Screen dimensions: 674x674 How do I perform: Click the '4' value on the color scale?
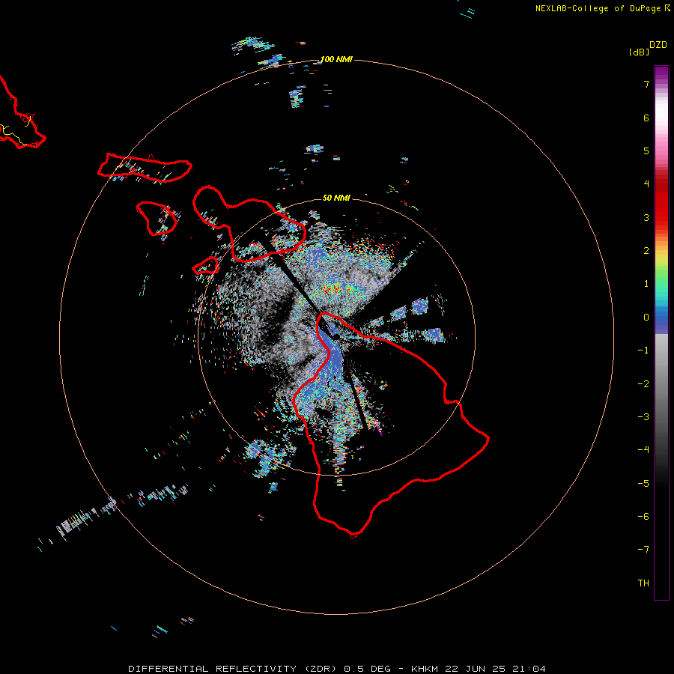coord(646,184)
